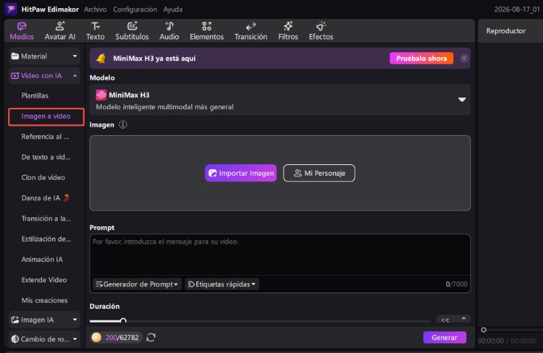
Task: Open the Elementos tab
Action: point(207,31)
